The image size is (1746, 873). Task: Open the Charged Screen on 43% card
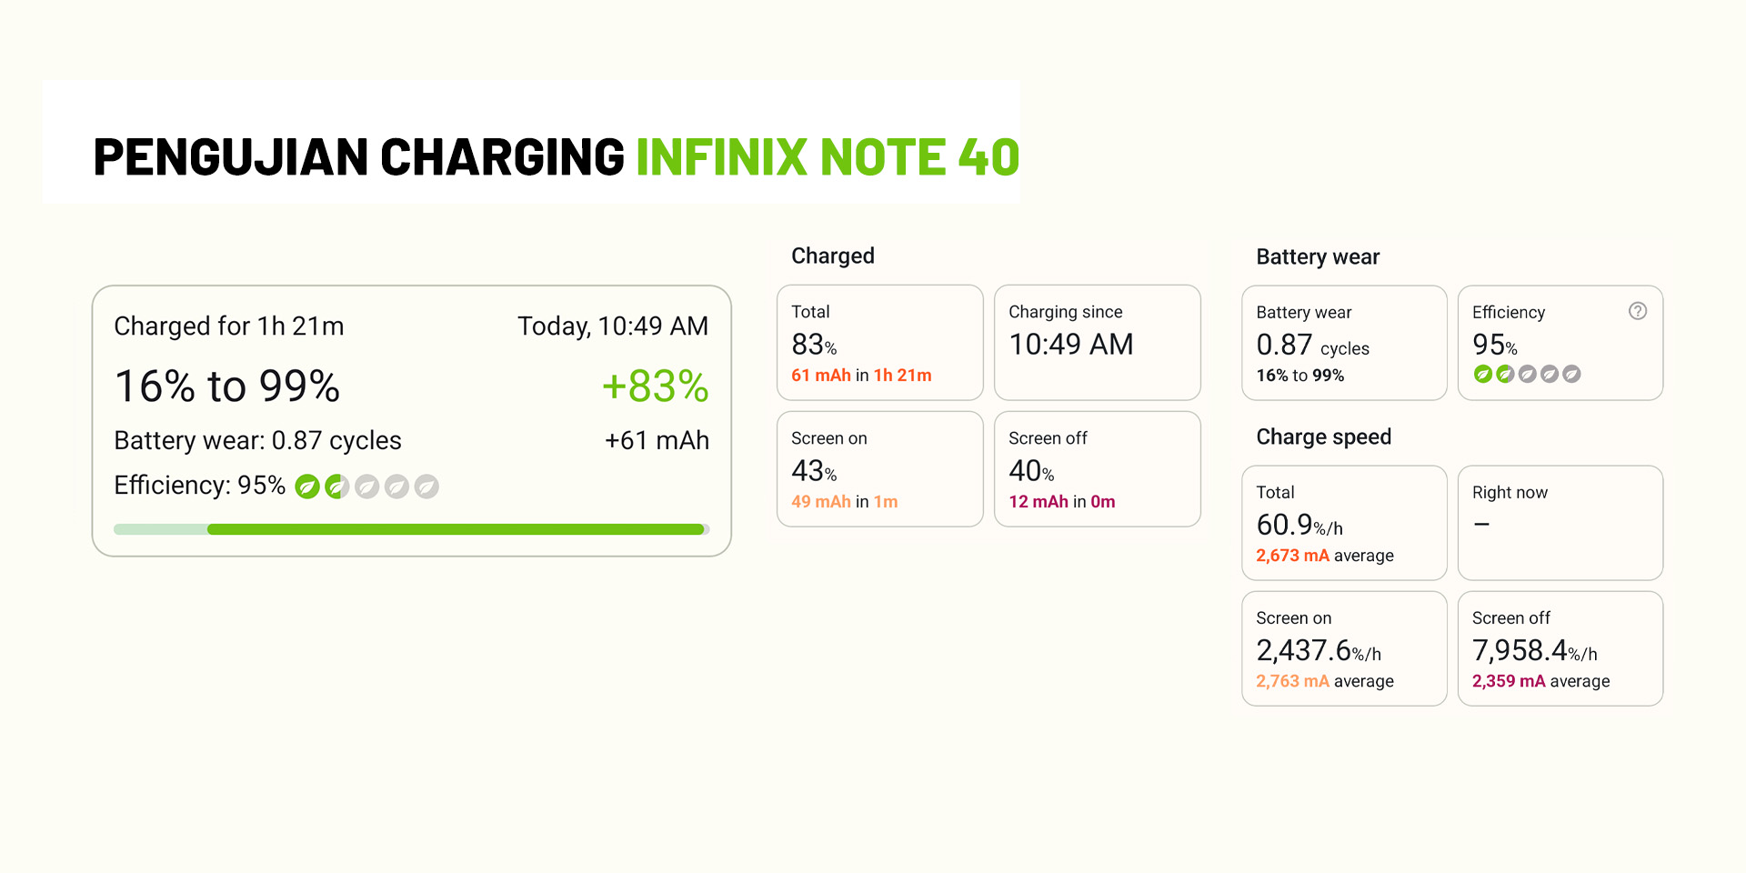[x=879, y=469]
